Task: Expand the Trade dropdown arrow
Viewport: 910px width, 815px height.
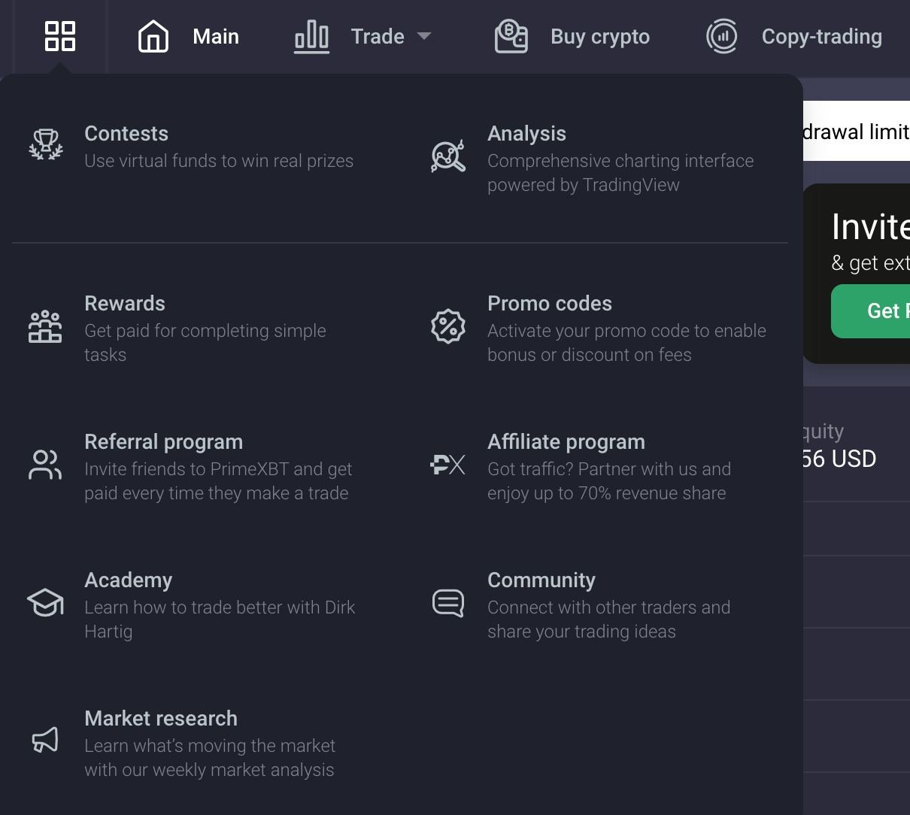Action: click(x=424, y=36)
